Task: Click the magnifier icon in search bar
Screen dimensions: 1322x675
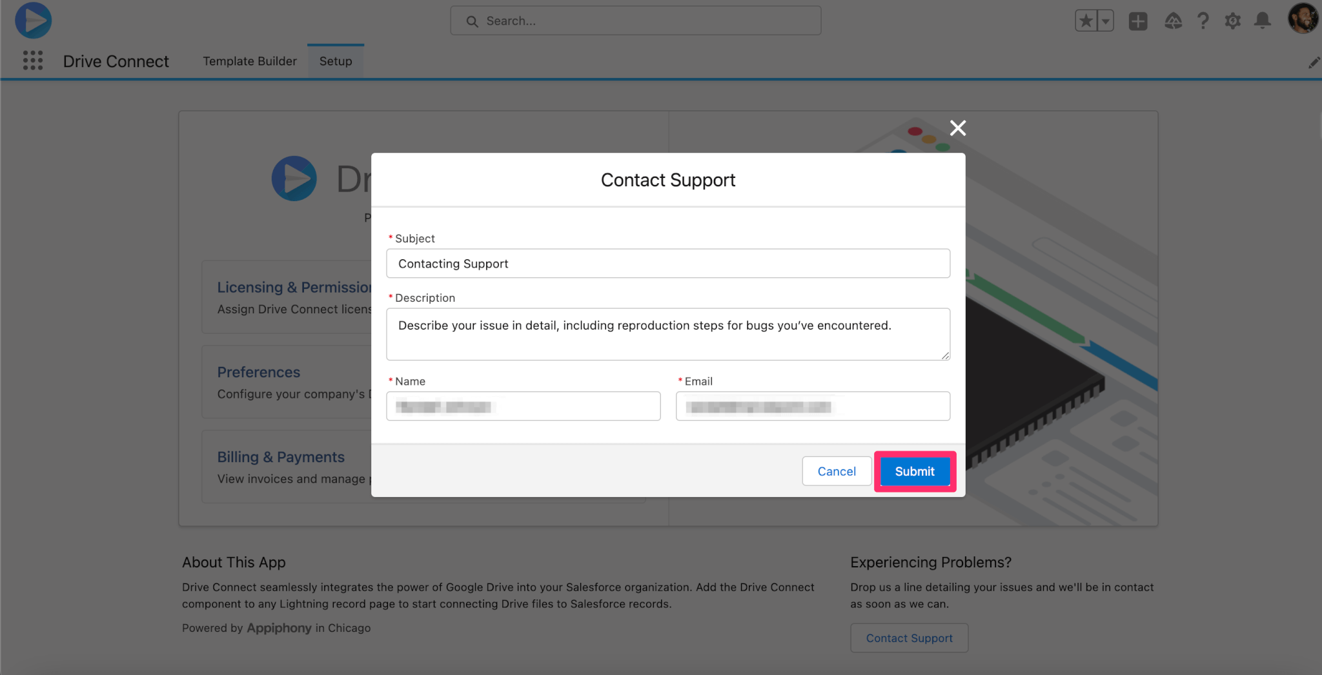Action: coord(473,21)
